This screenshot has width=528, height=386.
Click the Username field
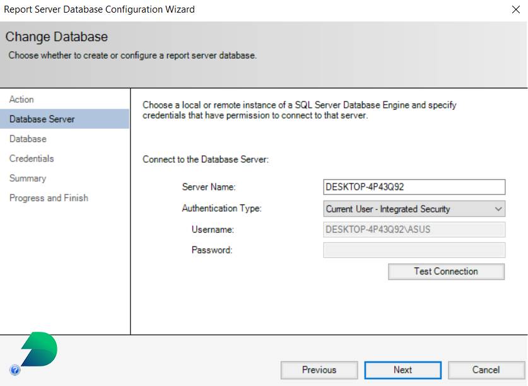pos(413,229)
